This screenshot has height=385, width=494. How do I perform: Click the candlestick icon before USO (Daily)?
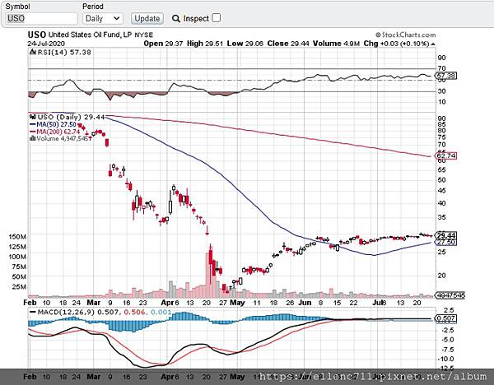pos(32,117)
